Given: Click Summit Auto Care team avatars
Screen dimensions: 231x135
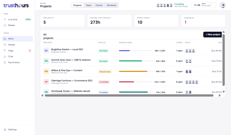Looking at the screenshot, I should coord(188,61).
